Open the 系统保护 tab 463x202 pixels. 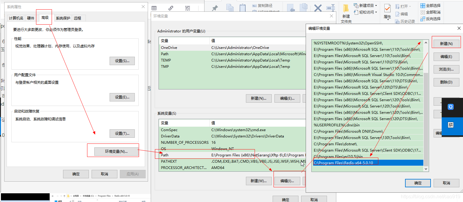pyautogui.click(x=63, y=18)
